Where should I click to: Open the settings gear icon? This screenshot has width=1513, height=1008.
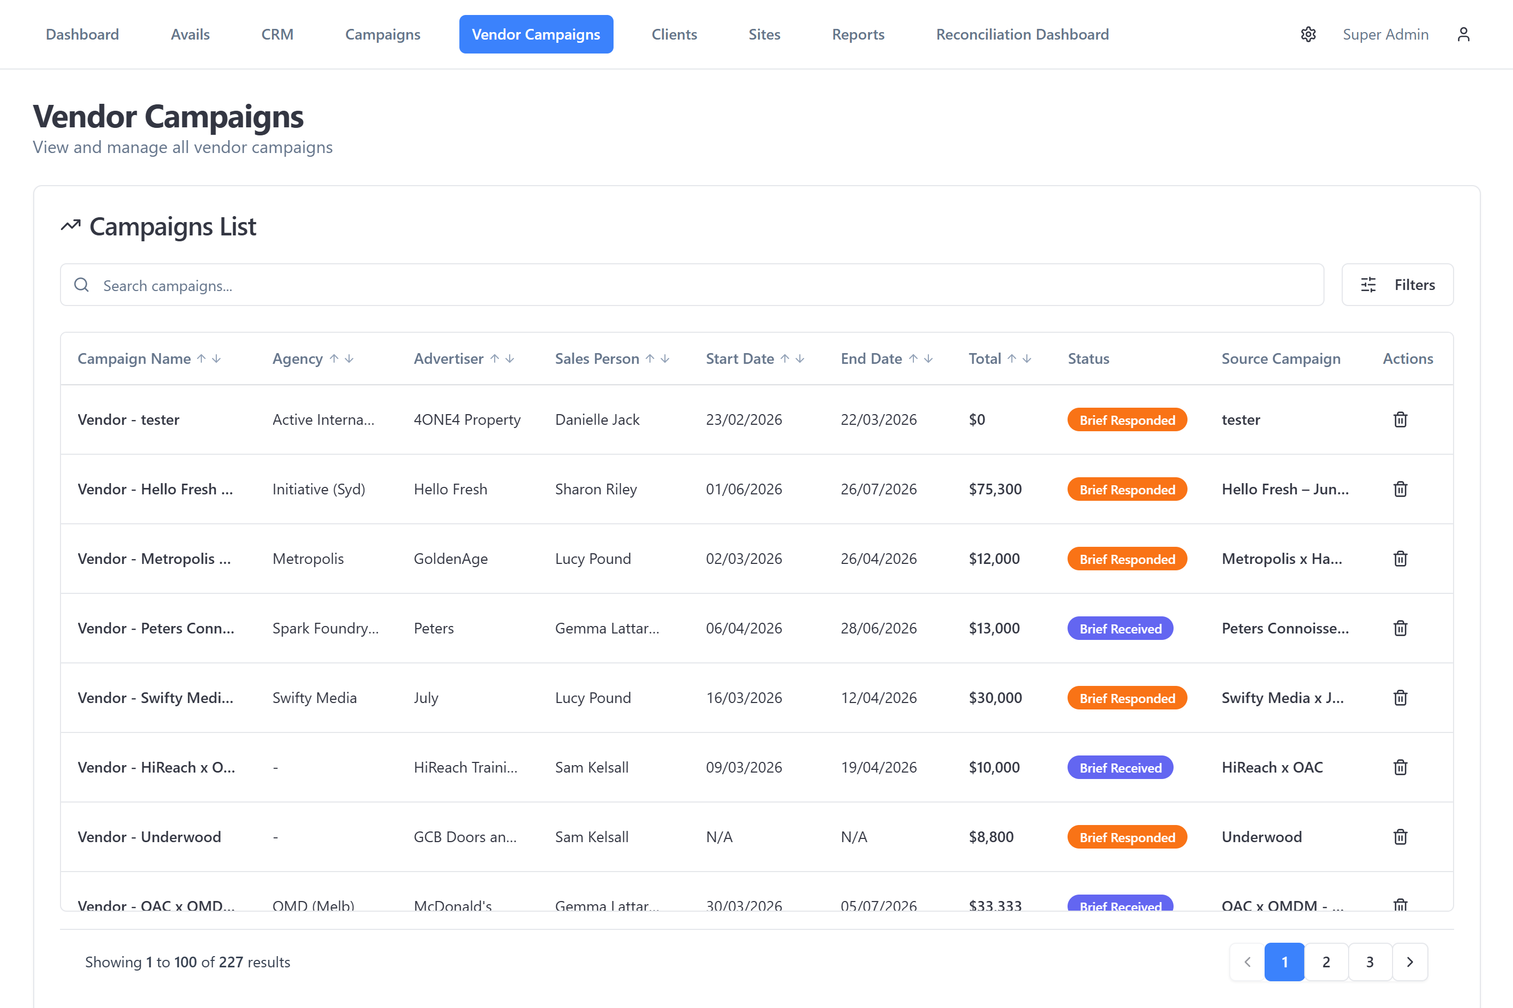[x=1308, y=34]
